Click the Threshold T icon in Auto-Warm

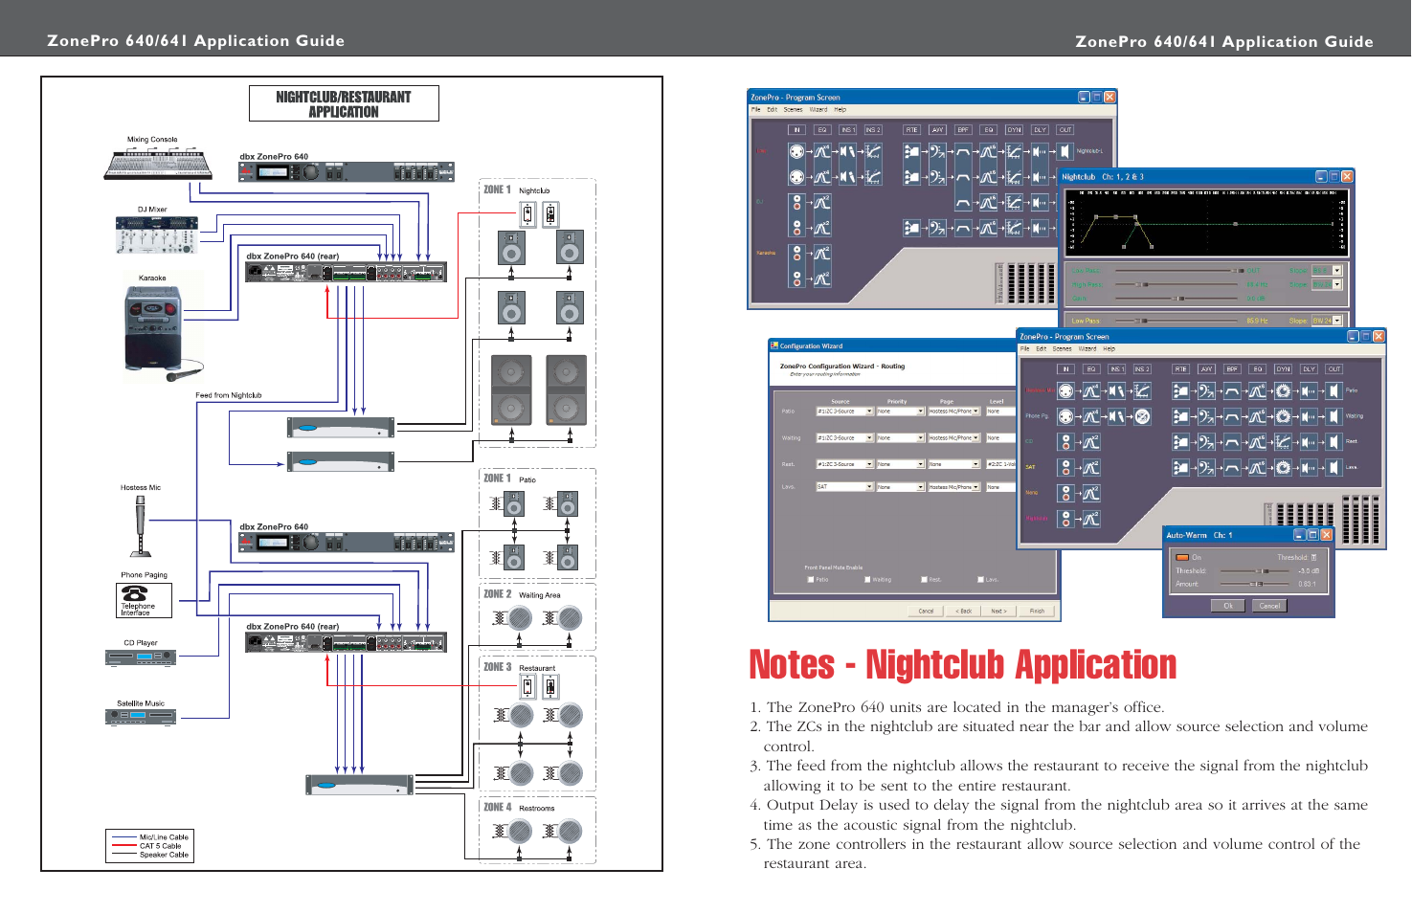pos(1313,557)
